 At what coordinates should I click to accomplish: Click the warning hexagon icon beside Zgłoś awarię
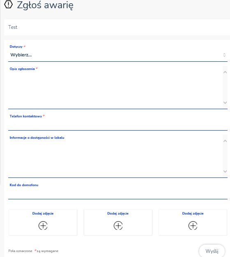(8, 4)
